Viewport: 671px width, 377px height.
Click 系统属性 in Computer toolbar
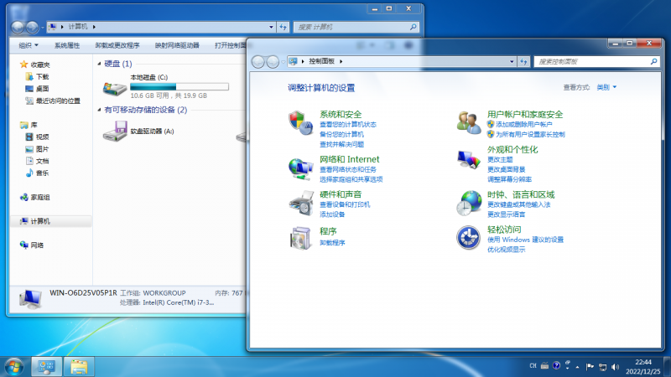tap(67, 45)
